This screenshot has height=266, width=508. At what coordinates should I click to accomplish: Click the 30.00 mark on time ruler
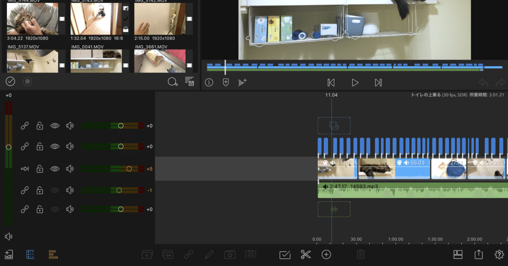coord(356,239)
